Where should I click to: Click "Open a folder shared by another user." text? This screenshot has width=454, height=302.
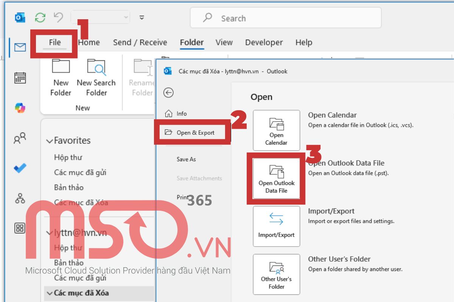click(355, 269)
